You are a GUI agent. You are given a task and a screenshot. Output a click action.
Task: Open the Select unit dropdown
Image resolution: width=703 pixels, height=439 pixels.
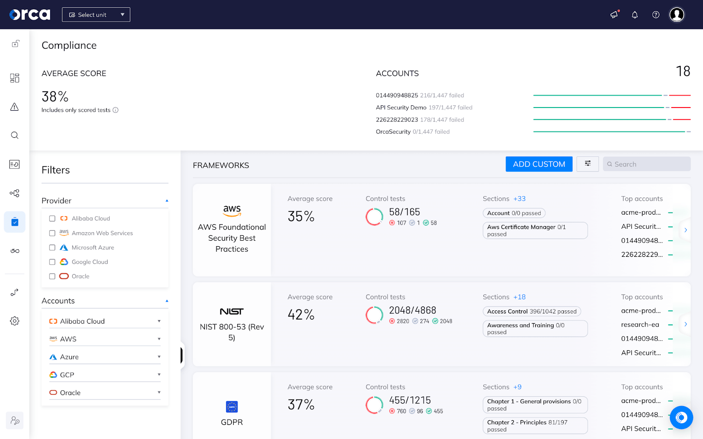96,14
